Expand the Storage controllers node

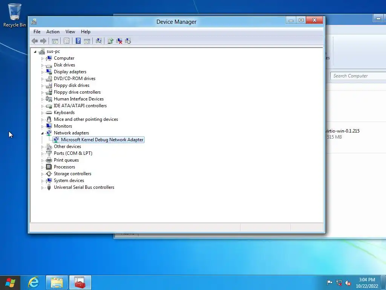(x=42, y=174)
